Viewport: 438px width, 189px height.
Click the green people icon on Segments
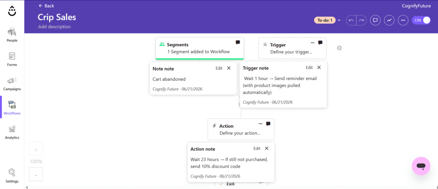click(162, 44)
